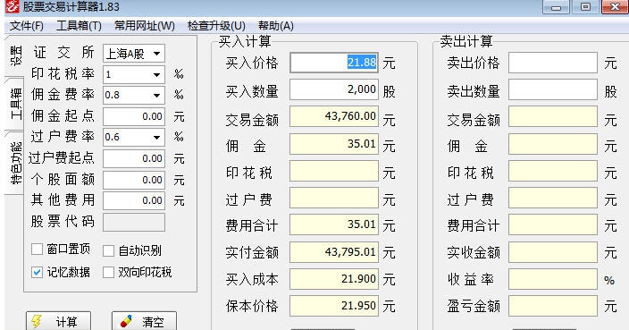Image resolution: width=629 pixels, height=330 pixels.
Task: Enable the 窗口置顶 checkbox
Action: tap(37, 250)
